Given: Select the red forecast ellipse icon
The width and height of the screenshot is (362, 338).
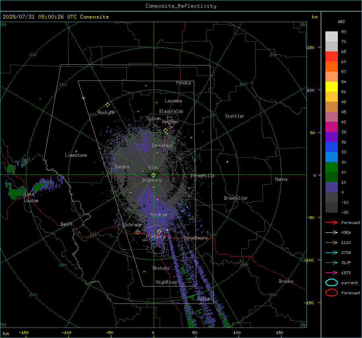Looking at the screenshot, I should [x=331, y=293].
